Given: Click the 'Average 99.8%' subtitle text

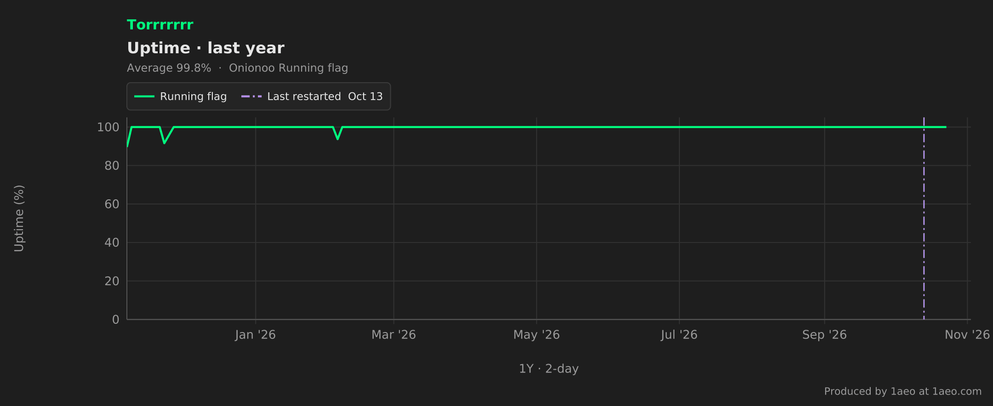Looking at the screenshot, I should pos(169,68).
